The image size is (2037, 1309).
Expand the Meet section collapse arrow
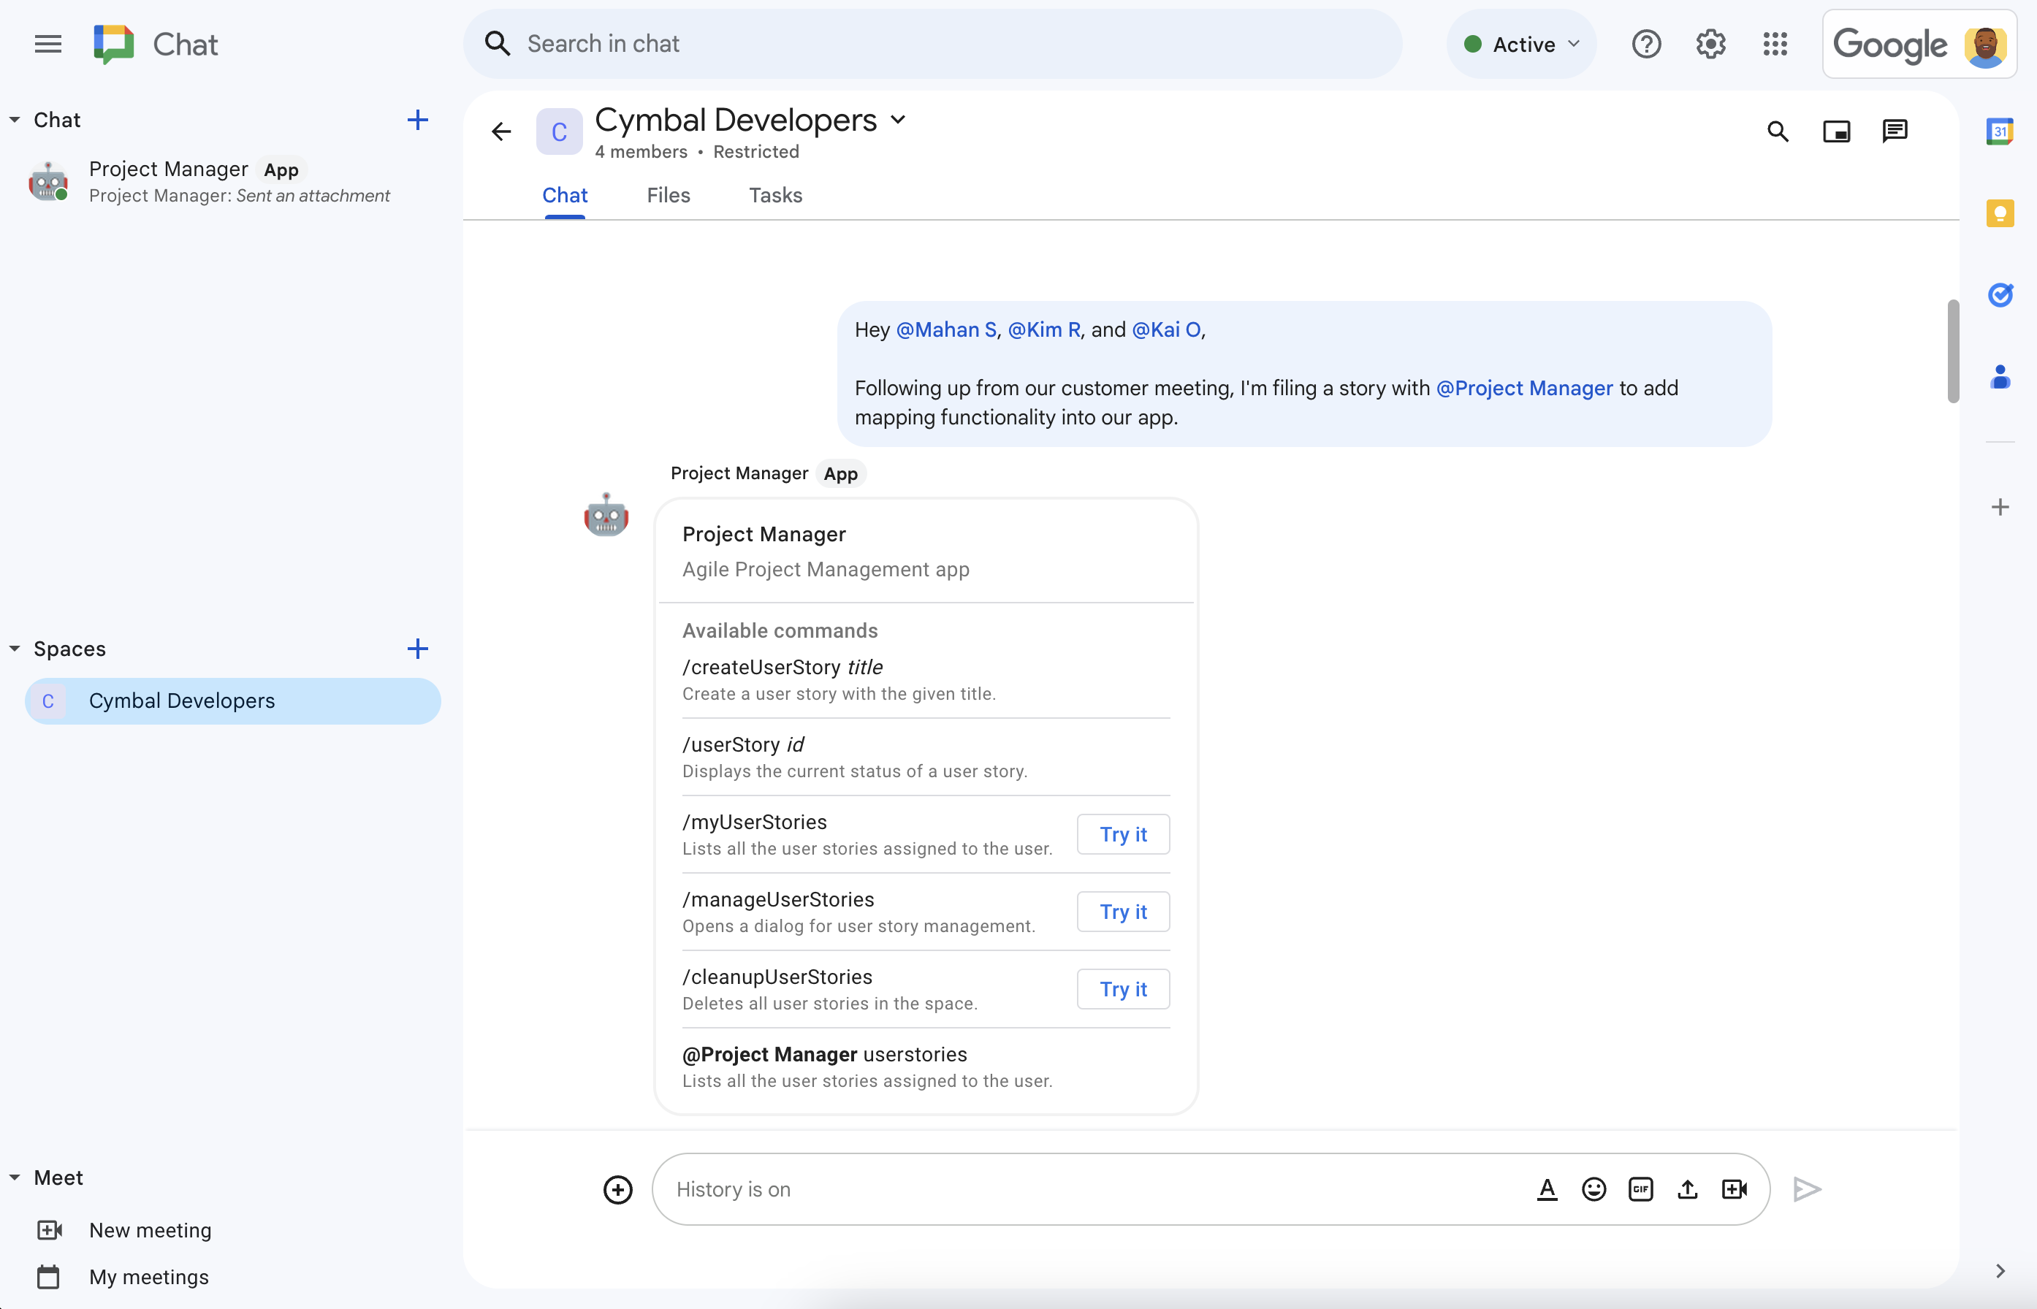point(13,1177)
